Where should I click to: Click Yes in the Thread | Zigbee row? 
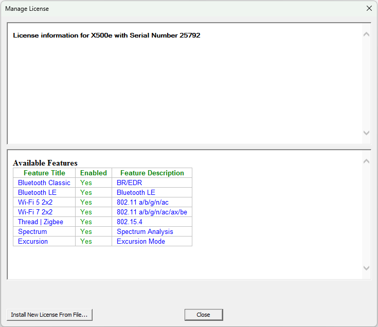(86, 222)
